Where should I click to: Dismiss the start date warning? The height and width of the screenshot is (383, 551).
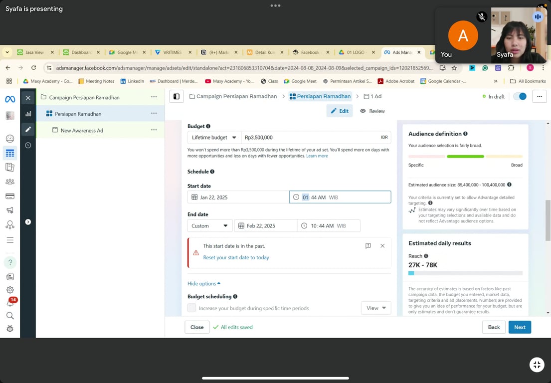(x=382, y=246)
